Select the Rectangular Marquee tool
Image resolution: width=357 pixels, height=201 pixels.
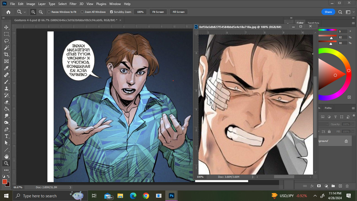coord(6,34)
